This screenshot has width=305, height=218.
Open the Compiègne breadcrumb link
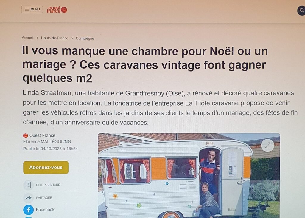coord(85,38)
